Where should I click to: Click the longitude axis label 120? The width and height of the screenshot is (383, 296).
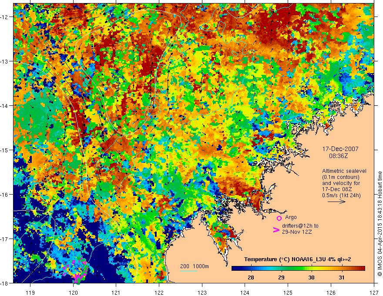tap(73, 293)
